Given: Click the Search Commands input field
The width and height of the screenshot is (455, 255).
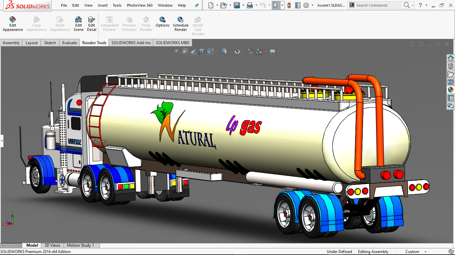Looking at the screenshot, I should click(378, 5).
